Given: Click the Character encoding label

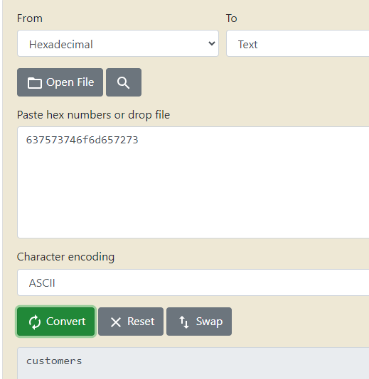Looking at the screenshot, I should (x=65, y=257).
